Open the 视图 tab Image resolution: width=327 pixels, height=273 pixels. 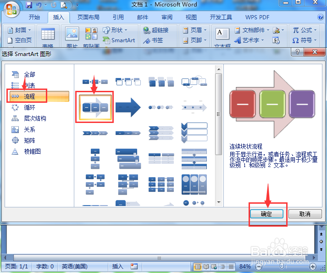[x=191, y=17]
